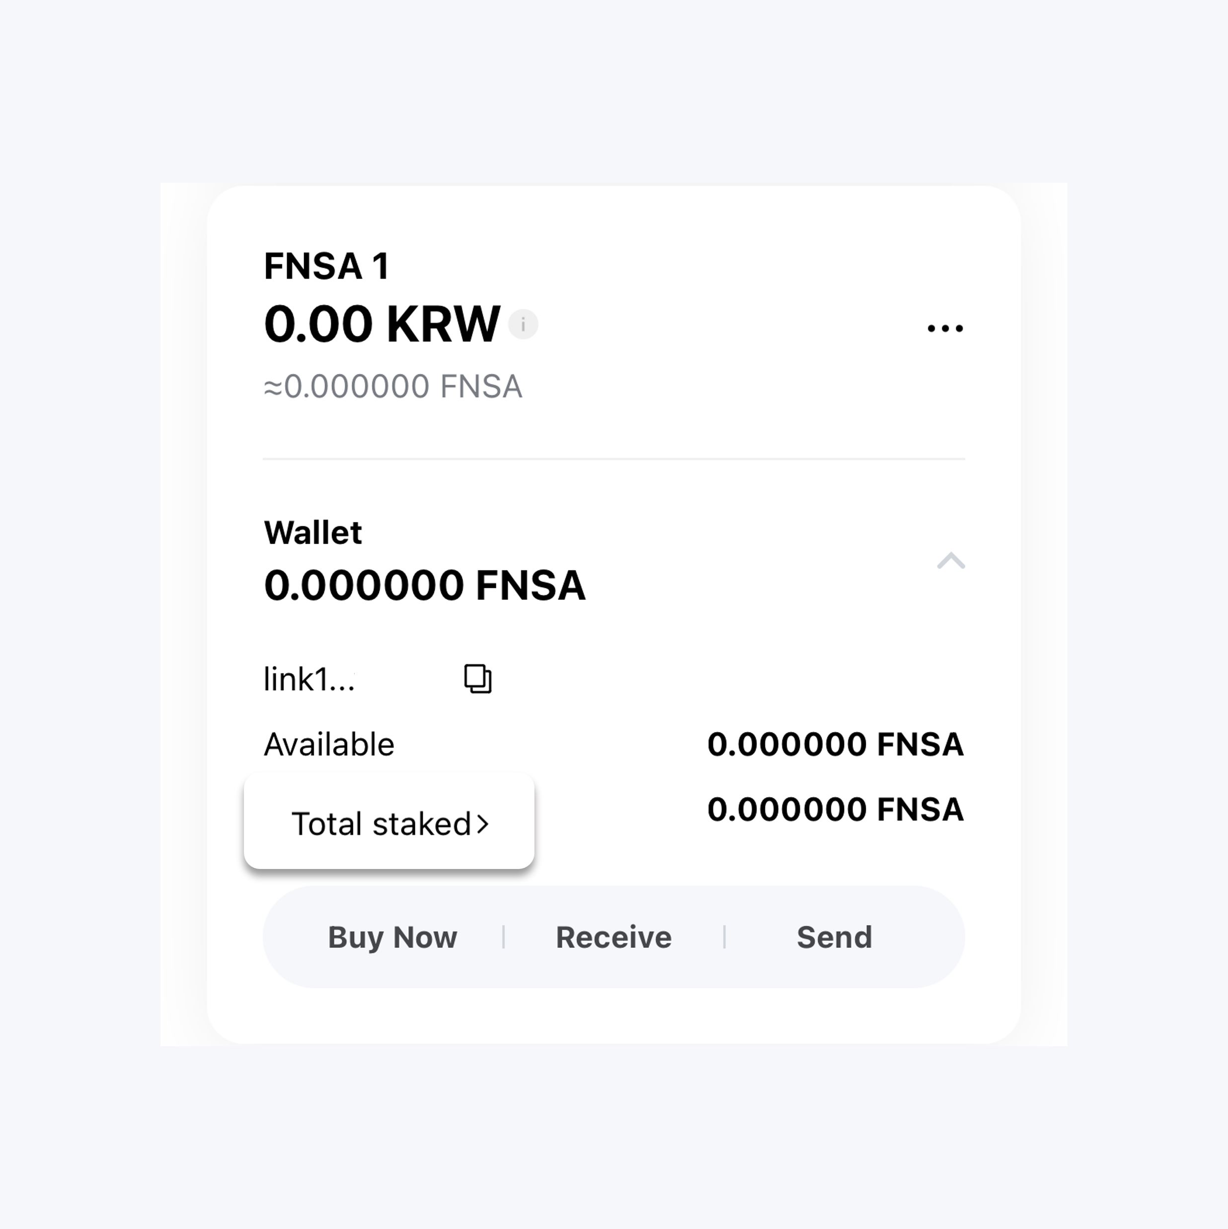This screenshot has height=1229, width=1228.
Task: Click the Available 0.000000 FNSA amount
Action: click(x=835, y=744)
